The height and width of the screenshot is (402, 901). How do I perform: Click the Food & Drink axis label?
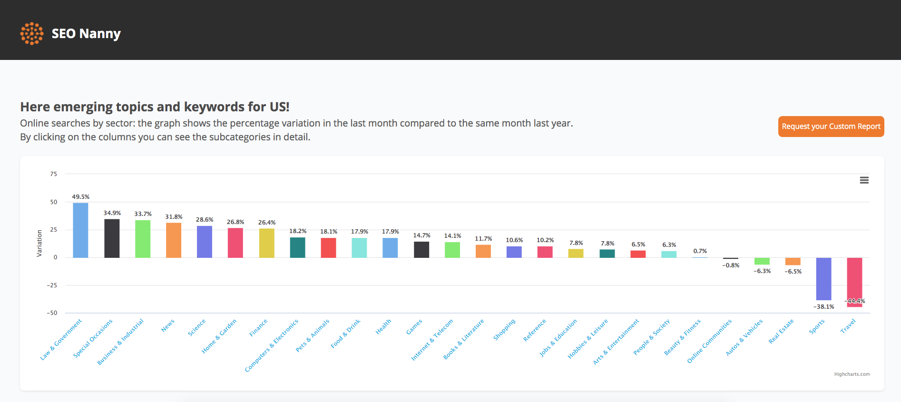pos(346,333)
